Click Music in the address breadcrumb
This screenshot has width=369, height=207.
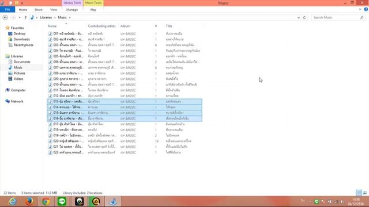[x=62, y=17]
